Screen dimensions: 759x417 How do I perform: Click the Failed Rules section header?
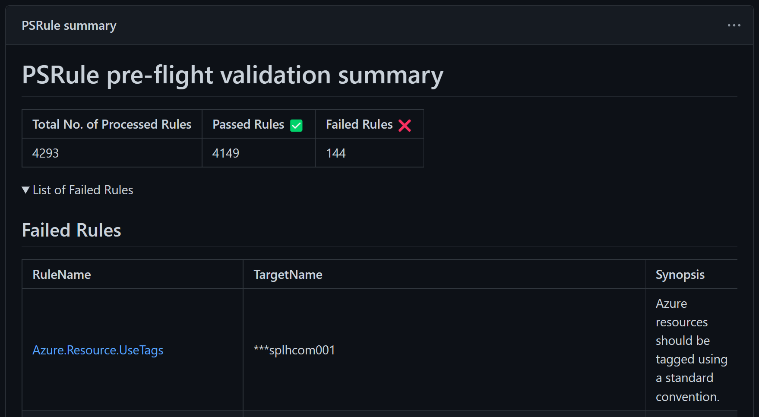tap(71, 230)
